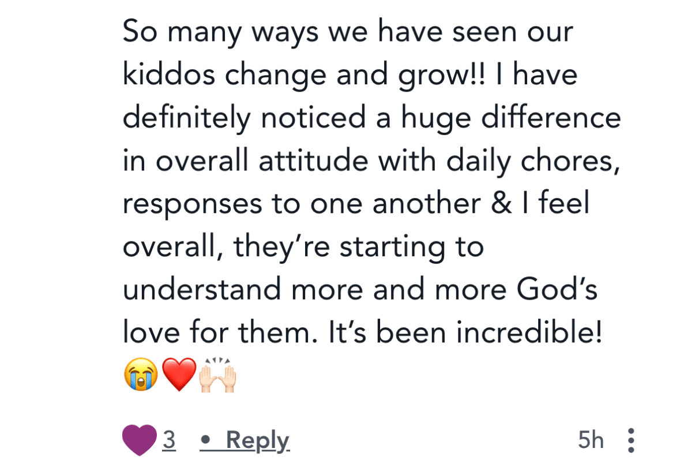
Task: Click the raised hands emoji
Action: click(x=218, y=375)
